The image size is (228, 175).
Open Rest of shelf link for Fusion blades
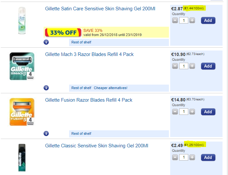pyautogui.click(x=81, y=134)
